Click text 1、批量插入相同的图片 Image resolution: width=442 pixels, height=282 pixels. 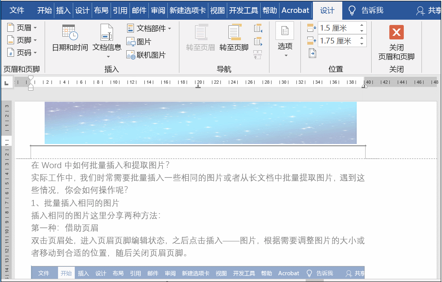[75, 203]
